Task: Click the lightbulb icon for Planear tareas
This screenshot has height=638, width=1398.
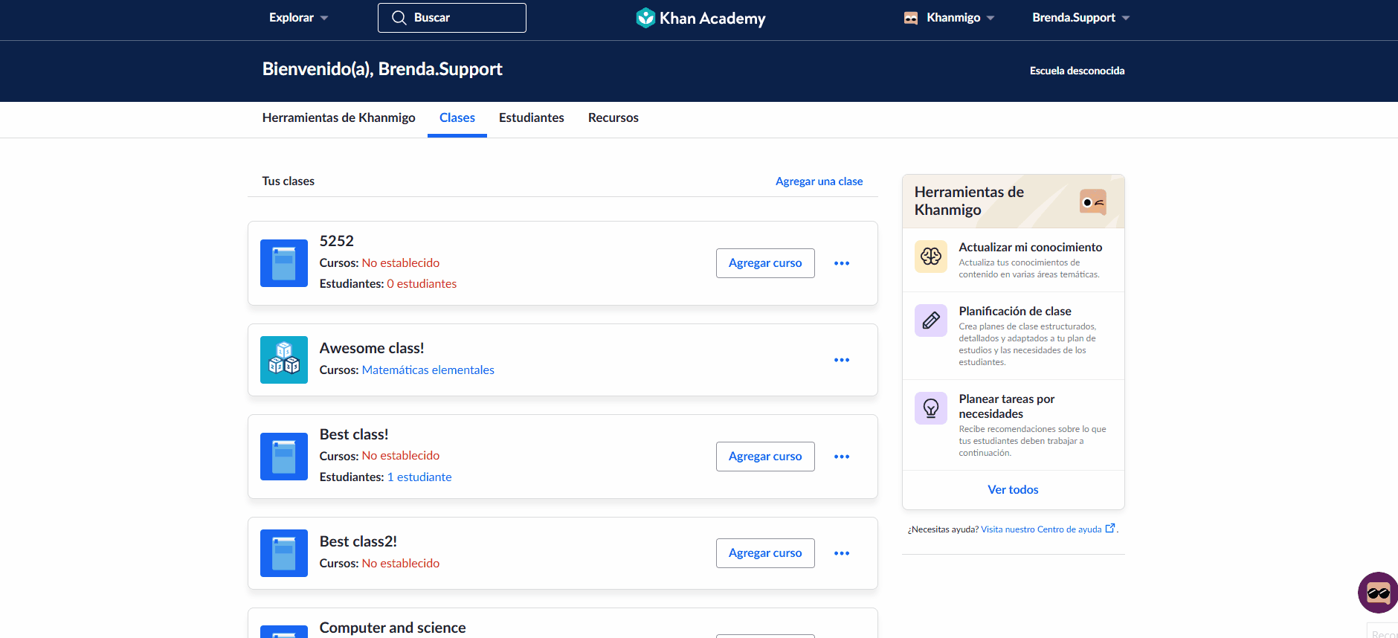Action: click(x=931, y=408)
